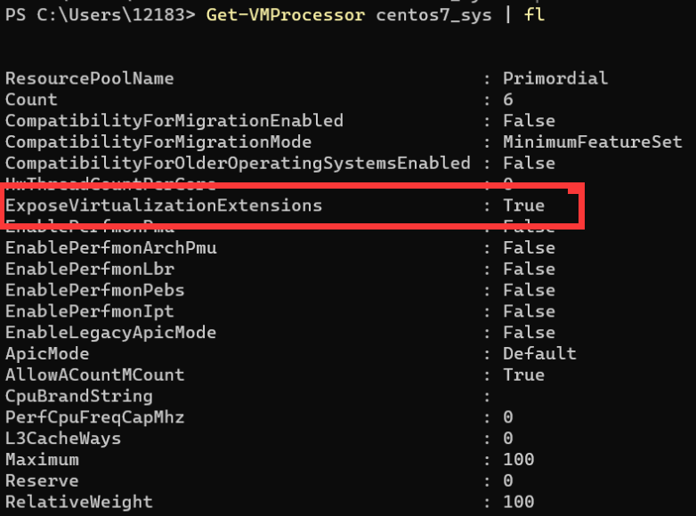Click the EnablePerfmonIpt label
Screen dimensions: 696x516
pyautogui.click(x=90, y=311)
